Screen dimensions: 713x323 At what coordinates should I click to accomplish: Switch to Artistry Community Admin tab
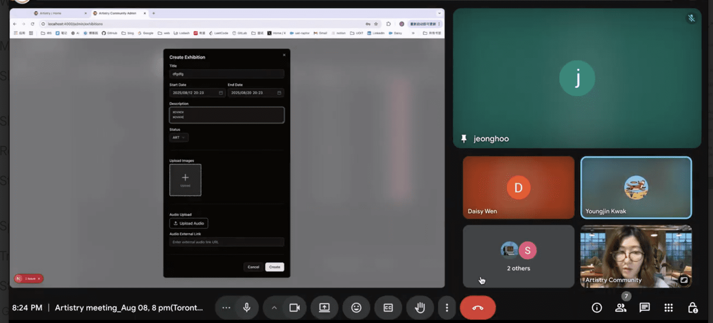click(117, 13)
